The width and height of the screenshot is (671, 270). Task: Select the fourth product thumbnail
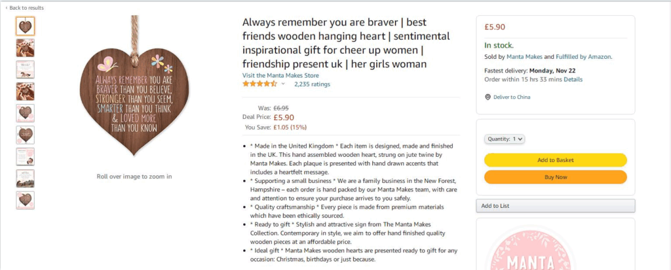26,92
